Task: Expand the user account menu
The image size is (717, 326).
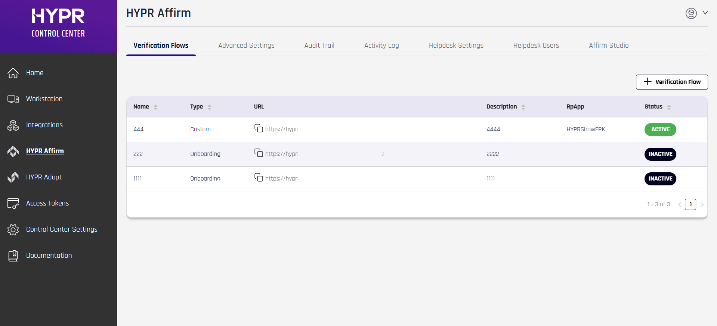Action: point(696,13)
